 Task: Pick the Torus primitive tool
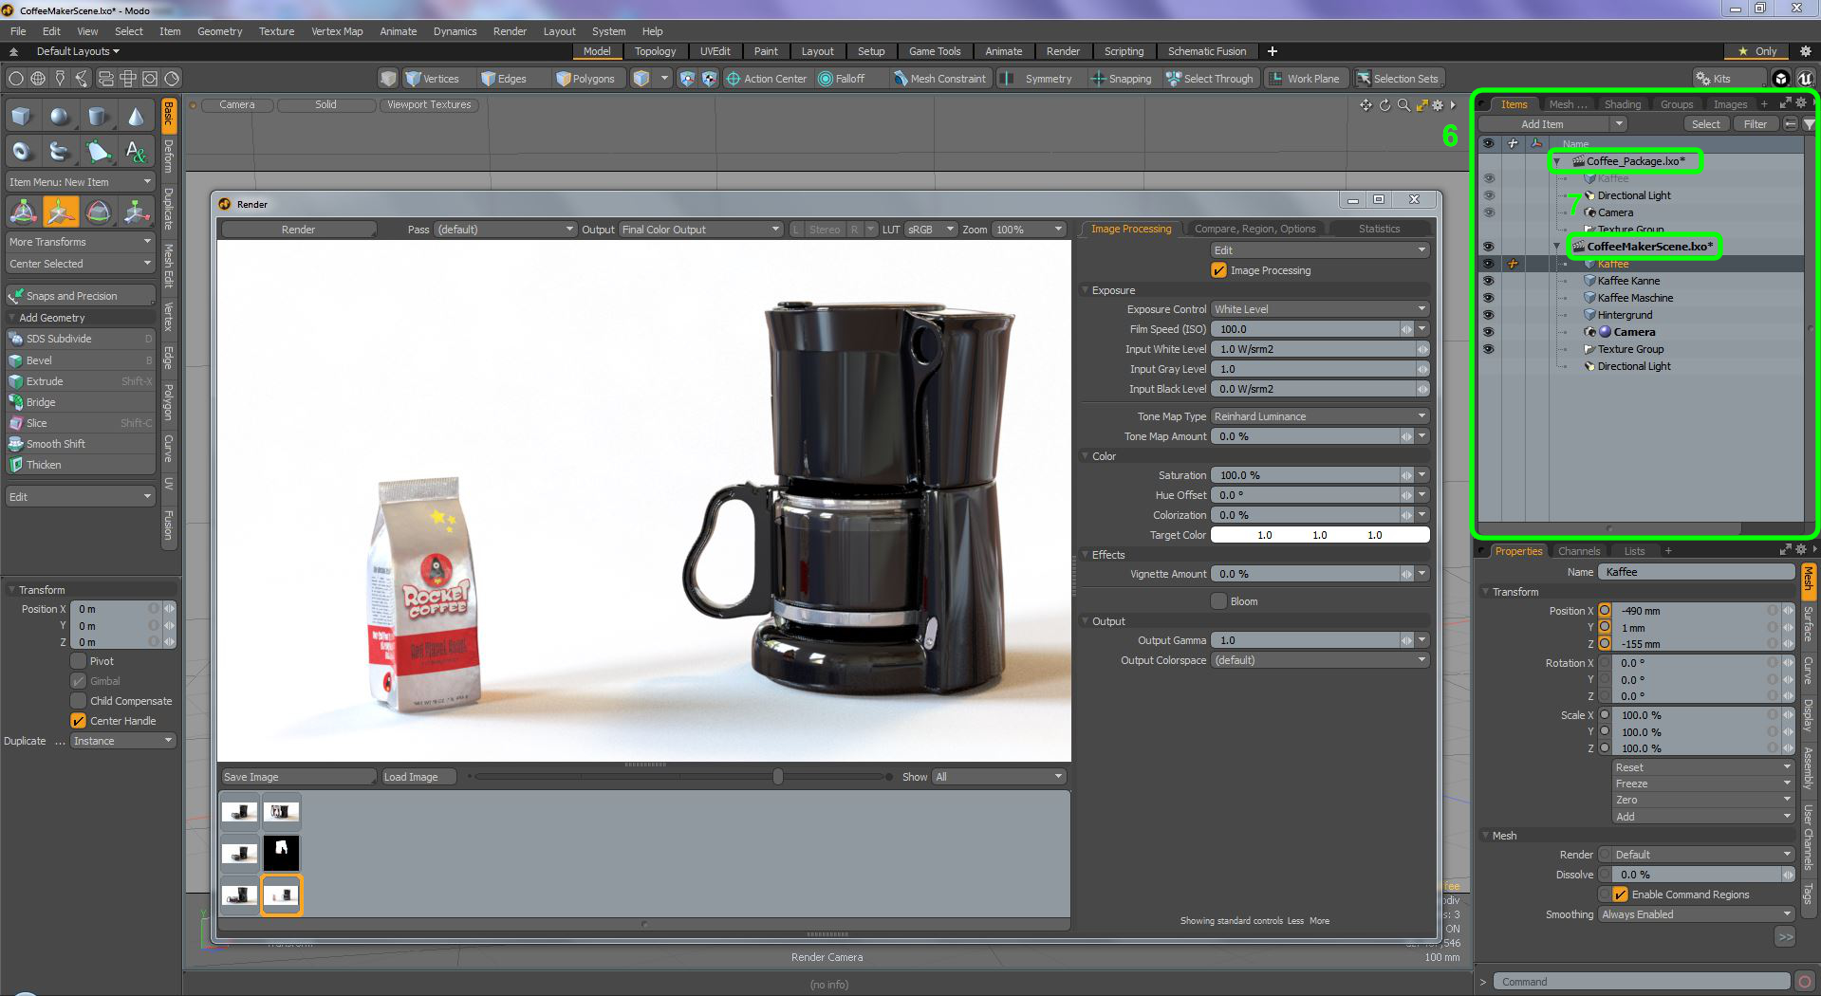coord(21,151)
